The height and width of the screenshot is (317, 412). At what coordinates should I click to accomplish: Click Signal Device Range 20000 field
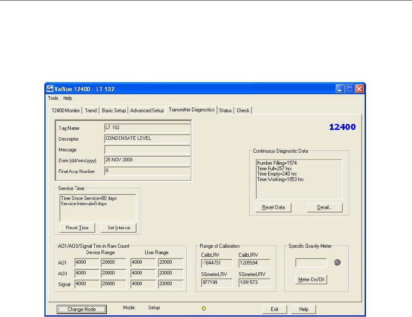[114, 284]
